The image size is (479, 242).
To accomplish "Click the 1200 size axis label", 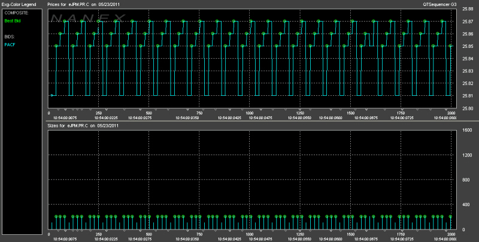I will [x=467, y=155].
